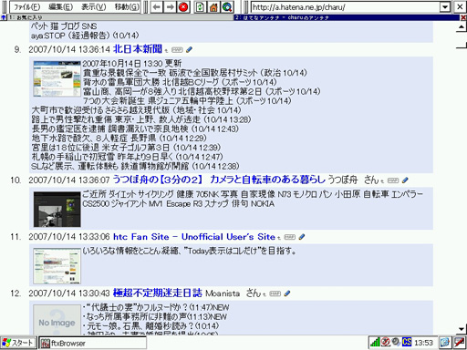This screenshot has height=350, width=467.
Task: Close the current tab with red X
Action: [463, 17]
